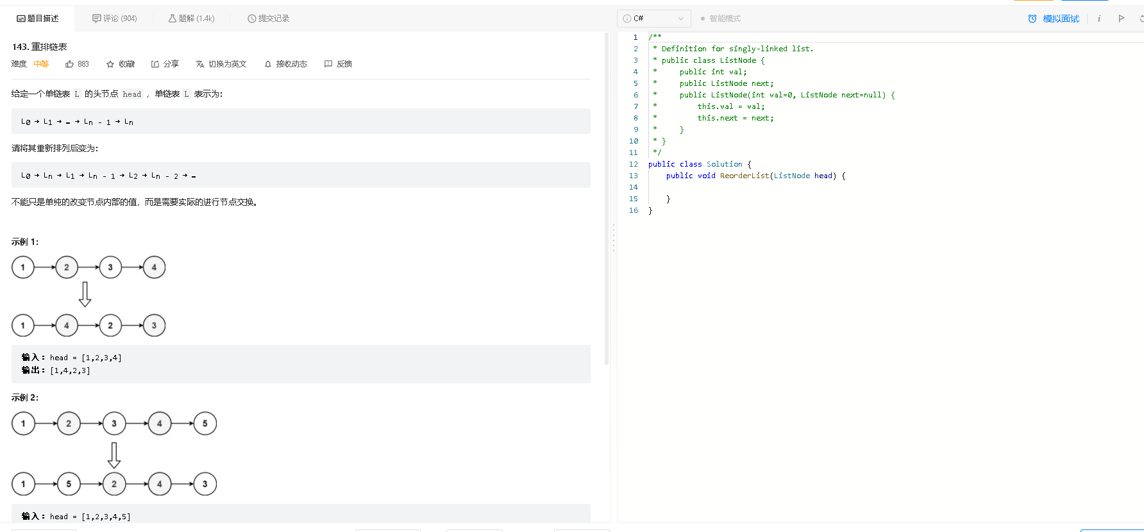1144x532 pixels.
Task: Click the 中等 difficulty label
Action: pos(41,64)
